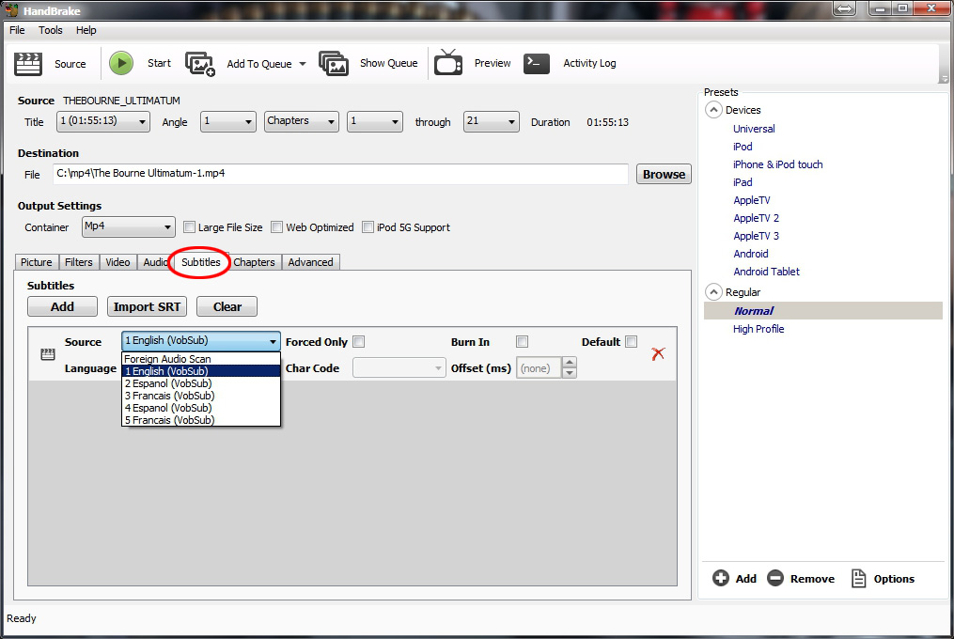Viewport: 954px width, 639px height.
Task: Select the Android Tablet preset
Action: (x=766, y=272)
